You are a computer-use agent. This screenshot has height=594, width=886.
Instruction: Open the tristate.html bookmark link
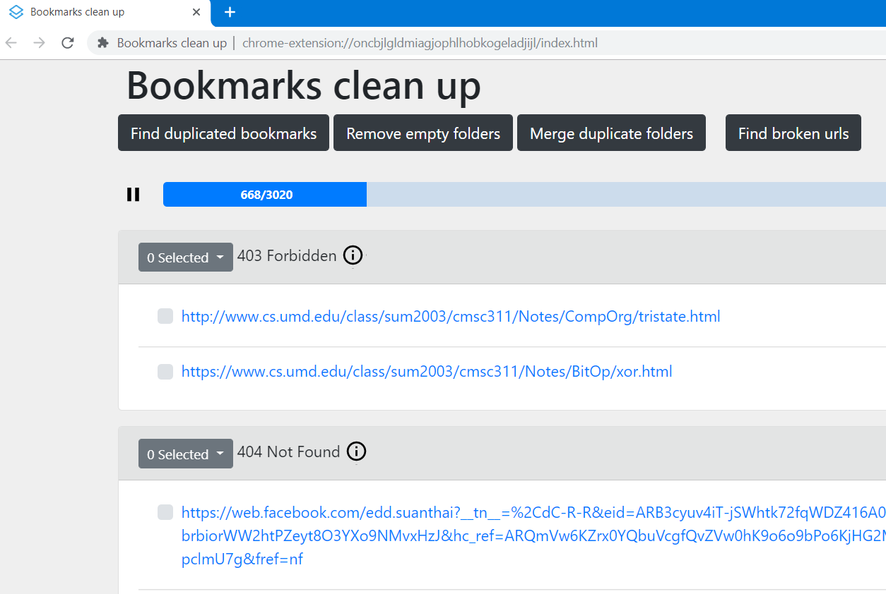click(x=451, y=317)
